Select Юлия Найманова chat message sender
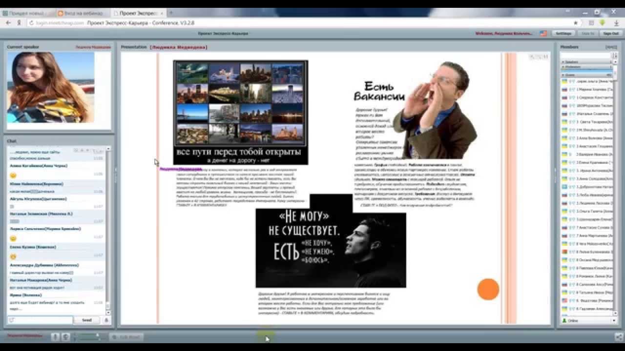Image resolution: width=625 pixels, height=351 pixels. point(36,184)
